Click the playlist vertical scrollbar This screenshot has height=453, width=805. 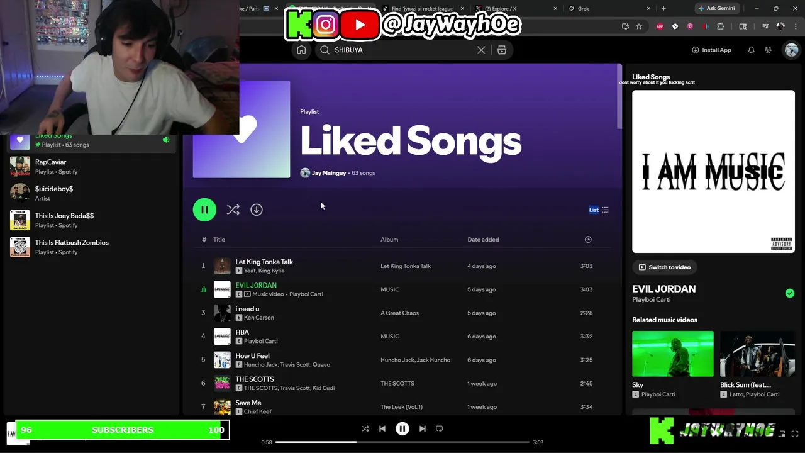point(619,96)
